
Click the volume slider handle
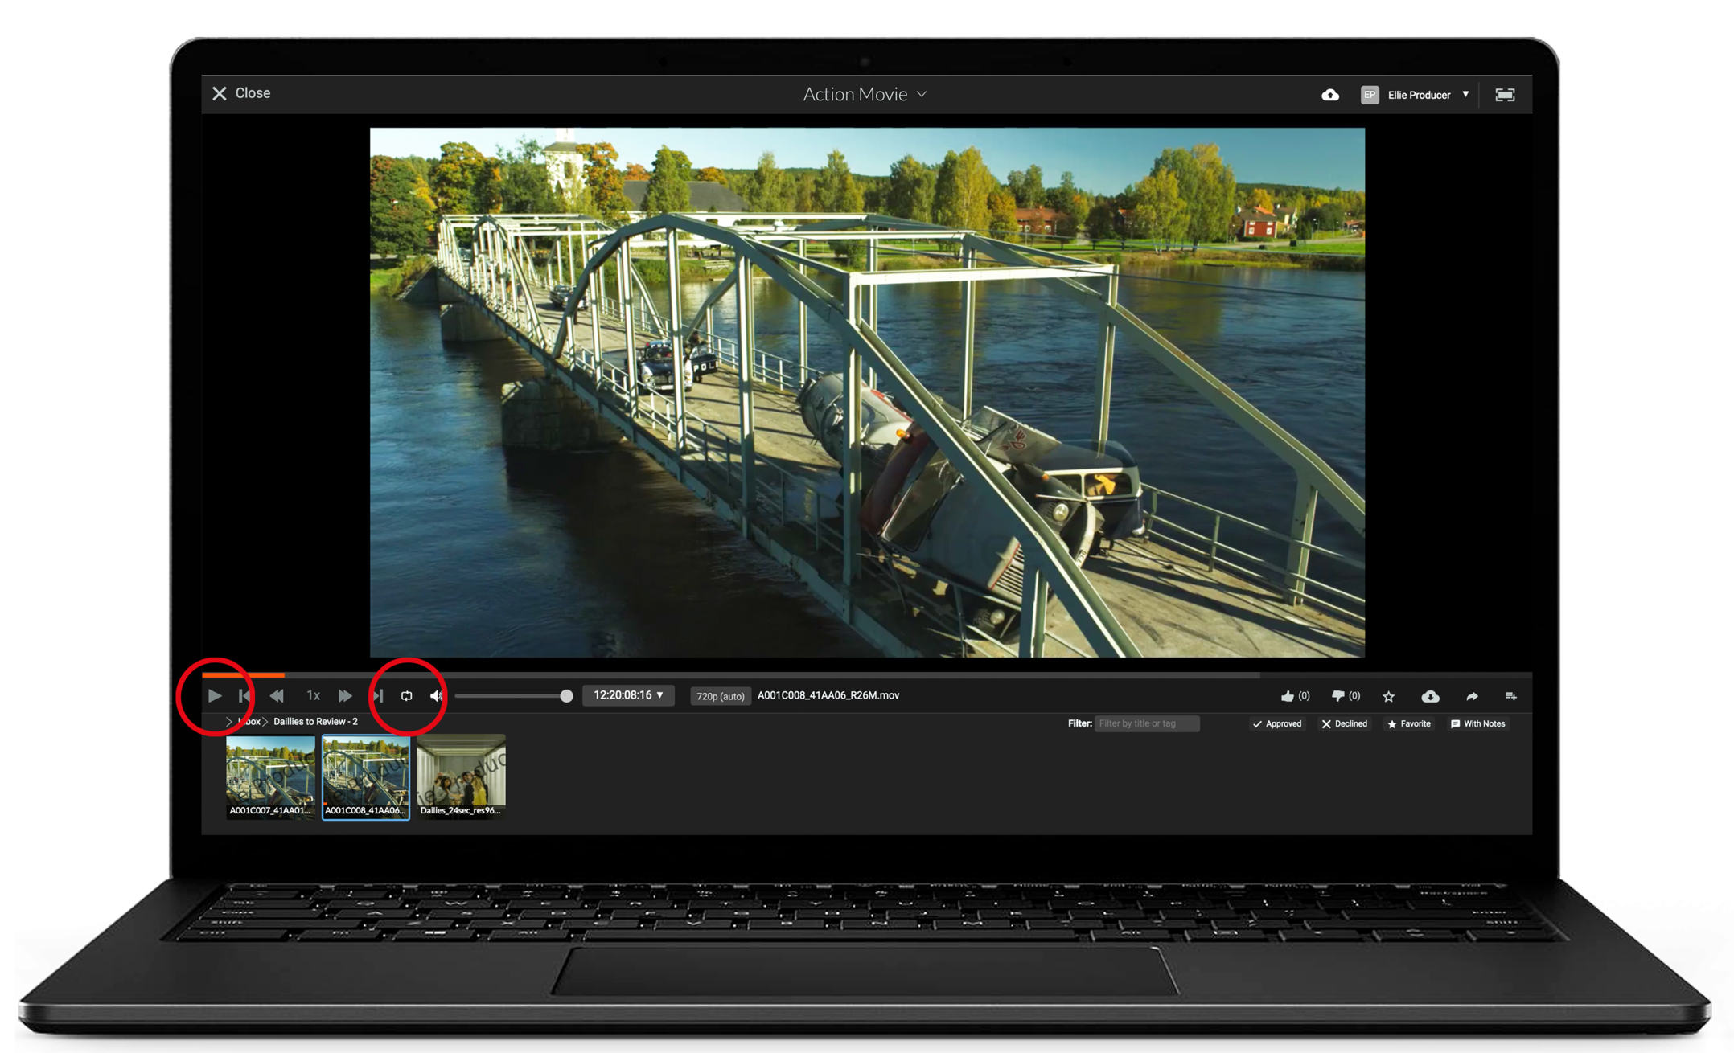[566, 696]
